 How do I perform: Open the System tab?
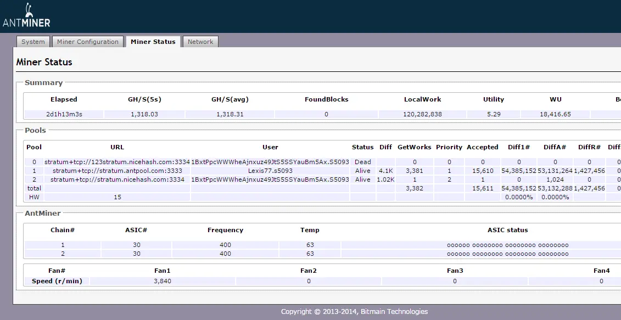33,42
